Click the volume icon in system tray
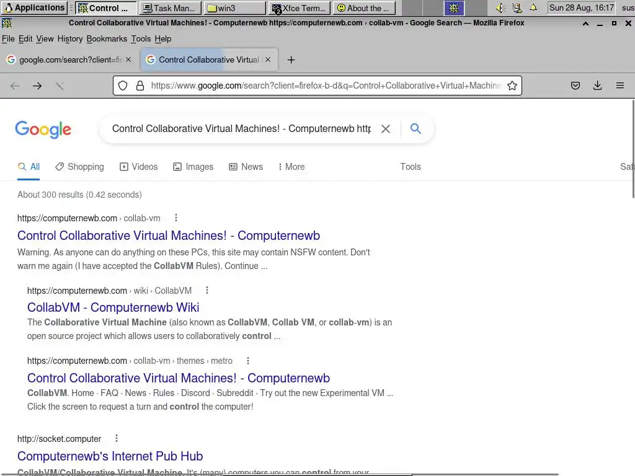This screenshot has height=476, width=635. [500, 7]
